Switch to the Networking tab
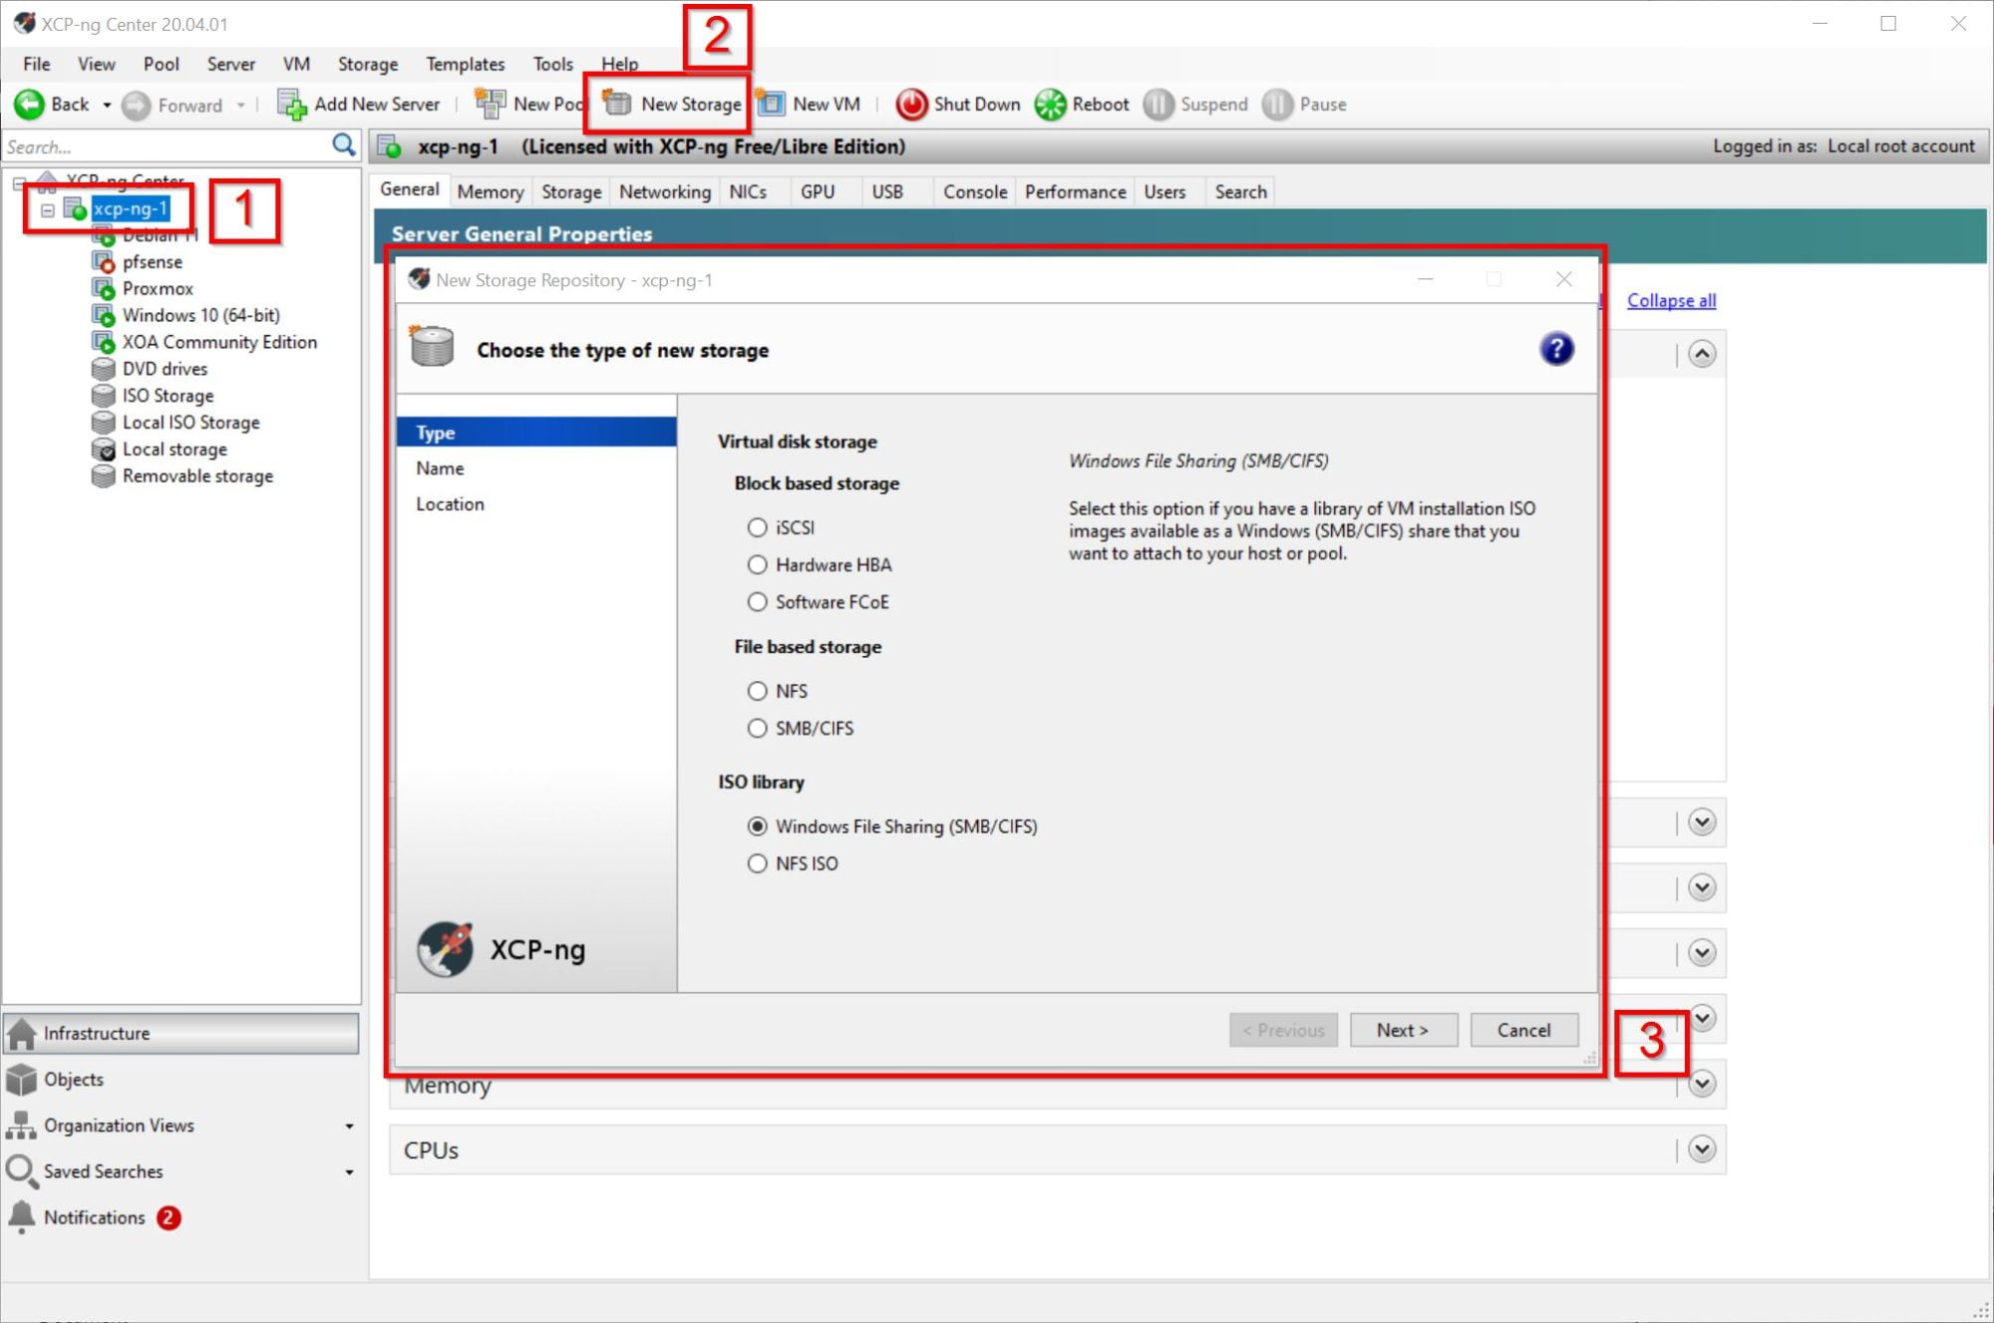 [664, 191]
